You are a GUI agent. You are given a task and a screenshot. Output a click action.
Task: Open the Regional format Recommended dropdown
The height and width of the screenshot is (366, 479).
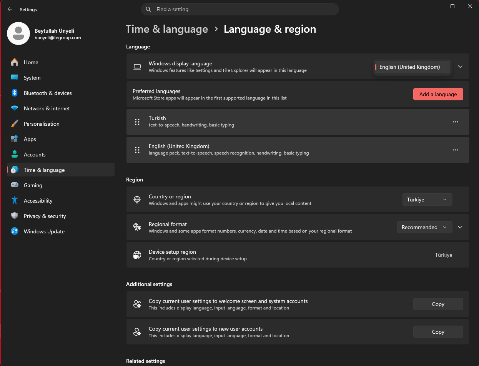coord(424,227)
